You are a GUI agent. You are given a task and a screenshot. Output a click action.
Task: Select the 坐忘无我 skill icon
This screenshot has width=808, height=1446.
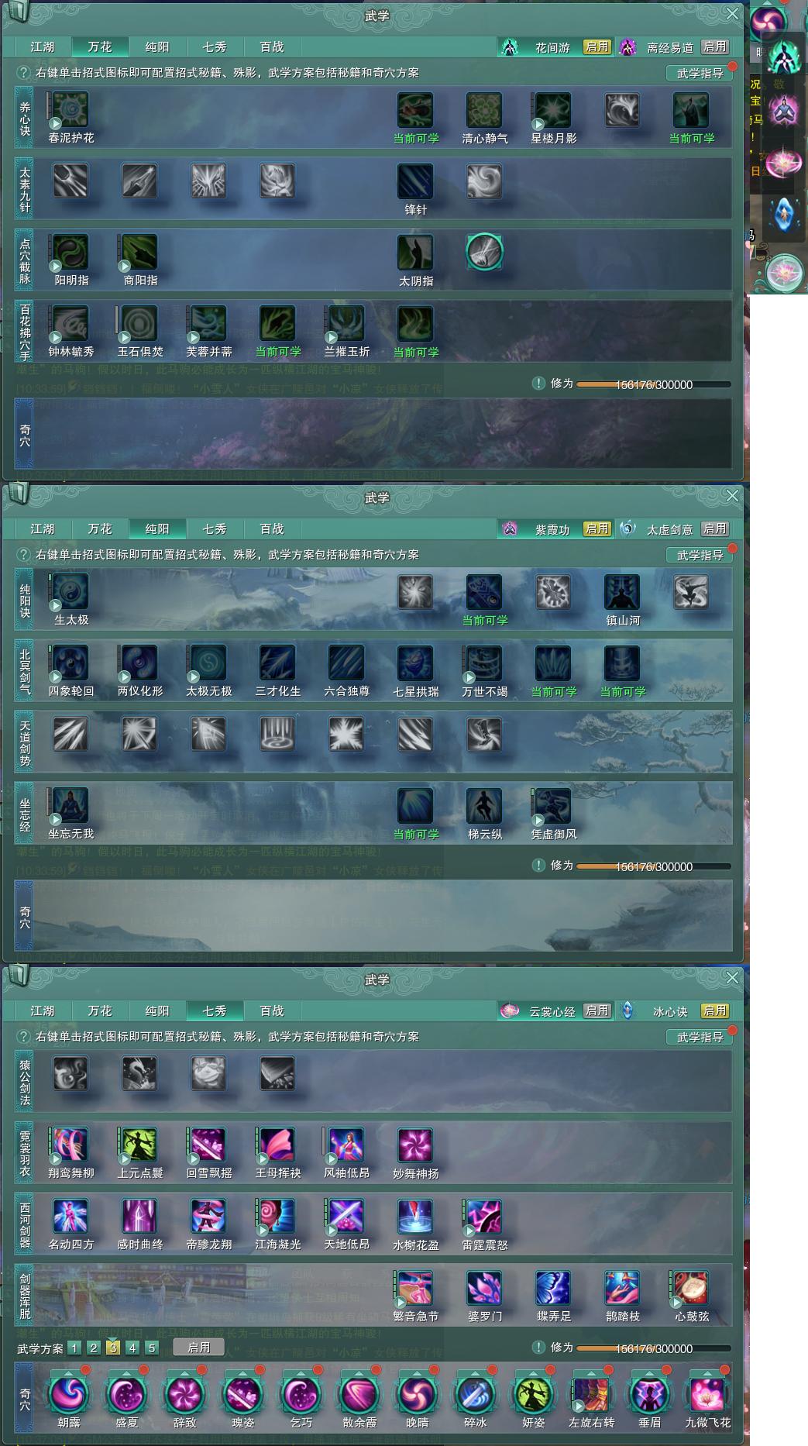pyautogui.click(x=70, y=806)
